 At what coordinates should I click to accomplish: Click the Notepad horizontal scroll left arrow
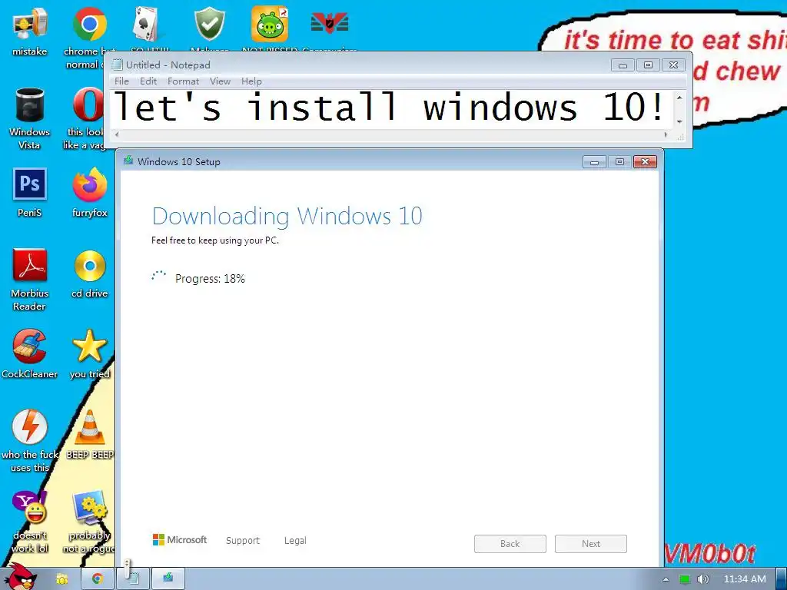pos(117,134)
